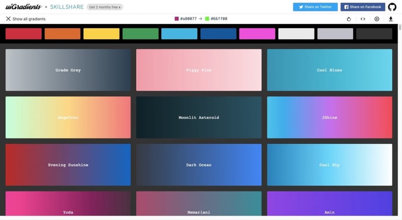Image resolution: width=402 pixels, height=220 pixels.
Task: Click the rotate gradient icon
Action: (x=349, y=19)
